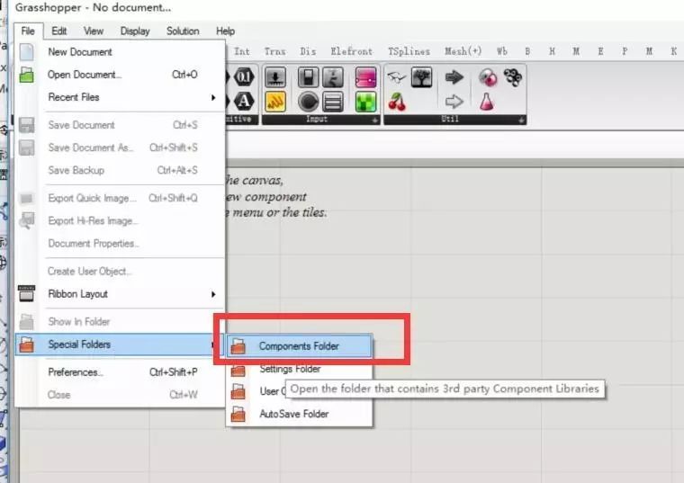Click New Document blank page icon

tap(27, 52)
